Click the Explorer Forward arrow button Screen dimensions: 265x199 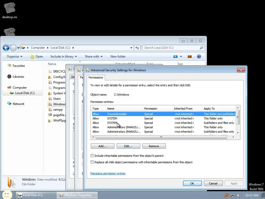pos(13,48)
